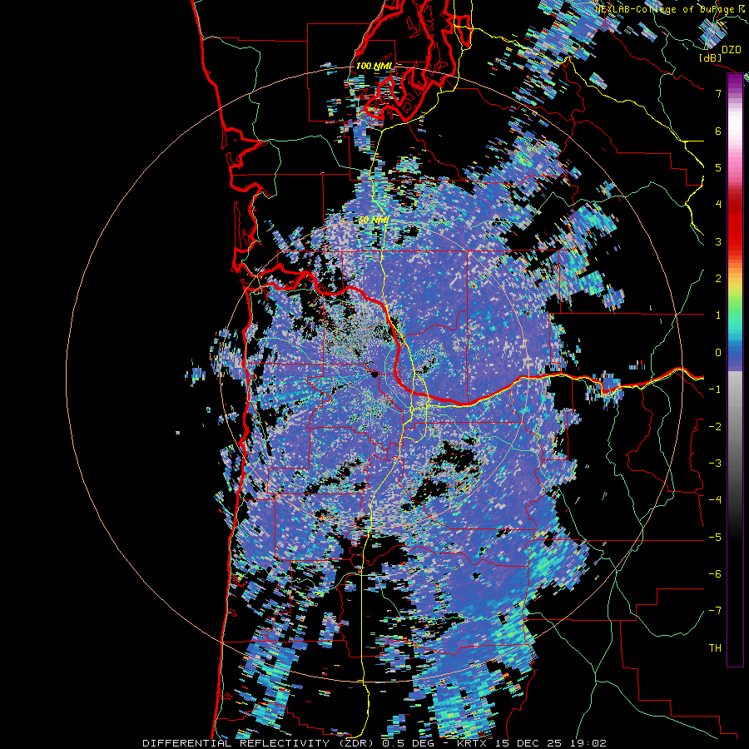749x749 pixels.
Task: Click the radar site at the map center
Action: [x=374, y=374]
